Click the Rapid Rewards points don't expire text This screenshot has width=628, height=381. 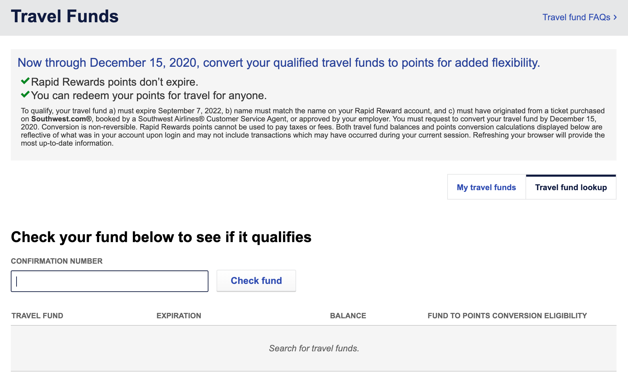pyautogui.click(x=115, y=82)
